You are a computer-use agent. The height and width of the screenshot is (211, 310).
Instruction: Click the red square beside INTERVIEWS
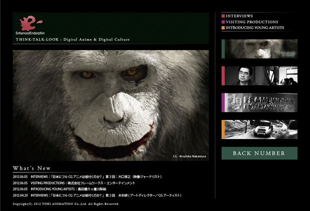point(223,16)
